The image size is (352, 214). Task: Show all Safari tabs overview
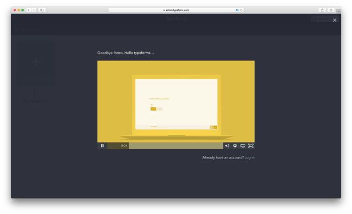[x=331, y=10]
